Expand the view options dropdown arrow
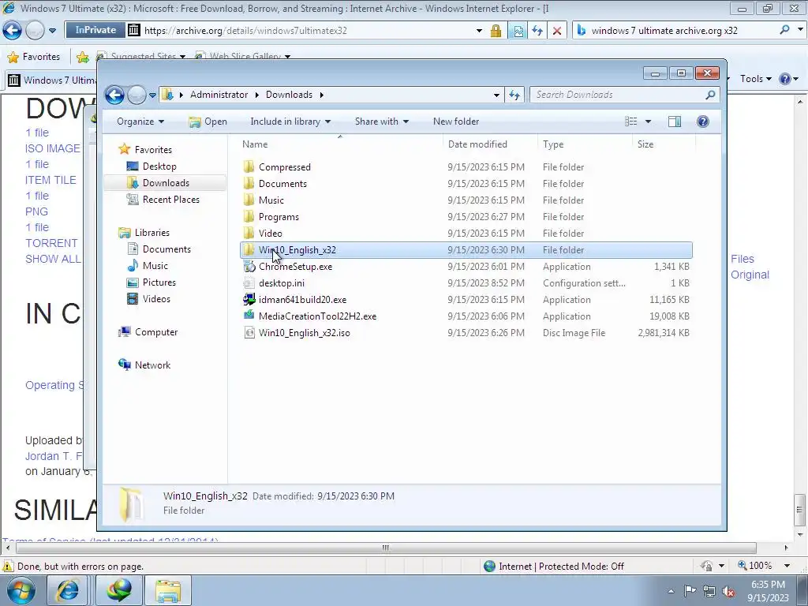Image resolution: width=808 pixels, height=606 pixels. (648, 121)
